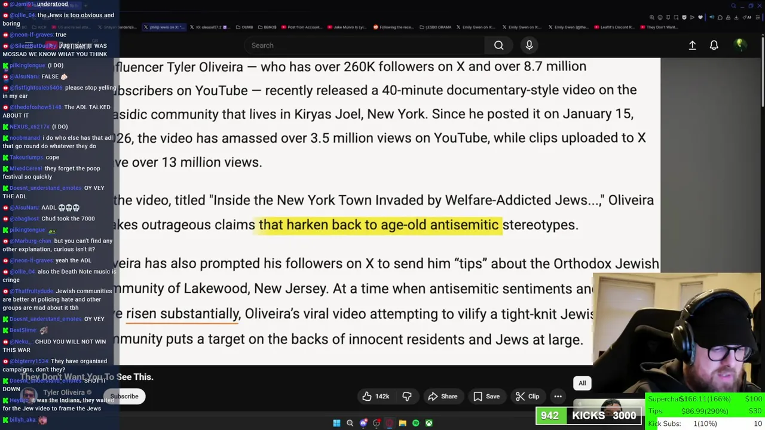Open Discord from the taskbar
Screen dimensions: 765x430
tap(363, 423)
